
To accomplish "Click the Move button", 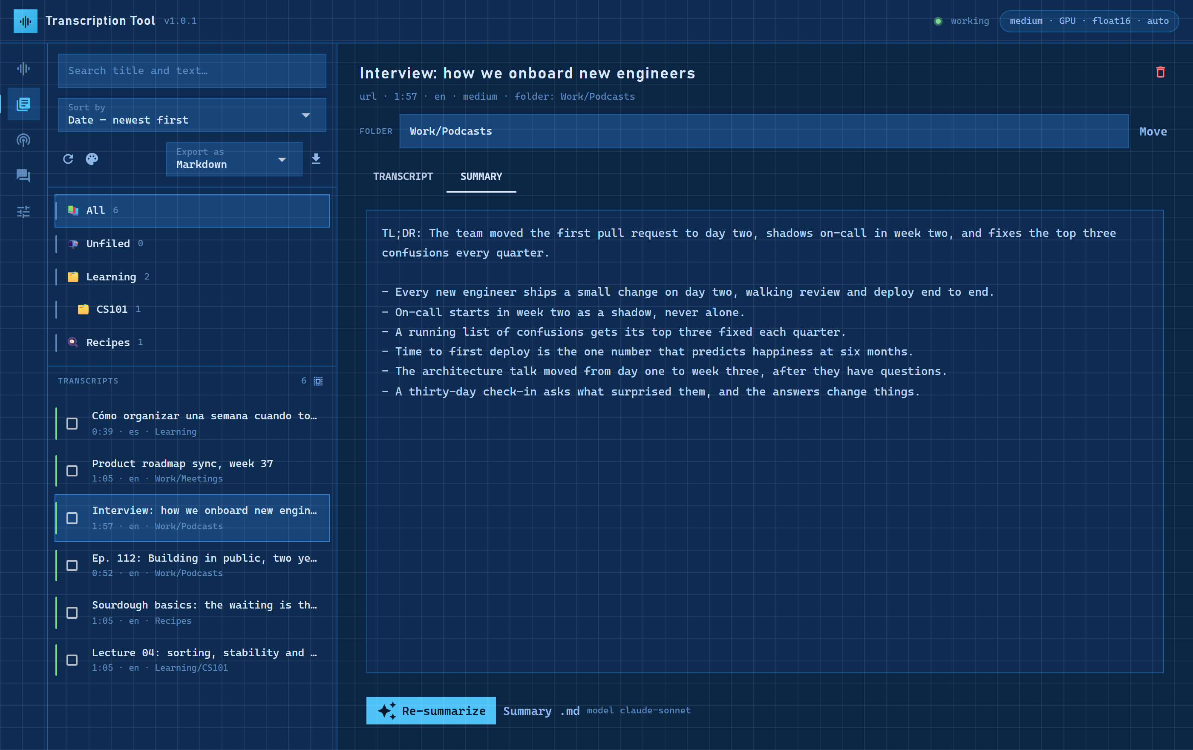I will click(x=1153, y=131).
